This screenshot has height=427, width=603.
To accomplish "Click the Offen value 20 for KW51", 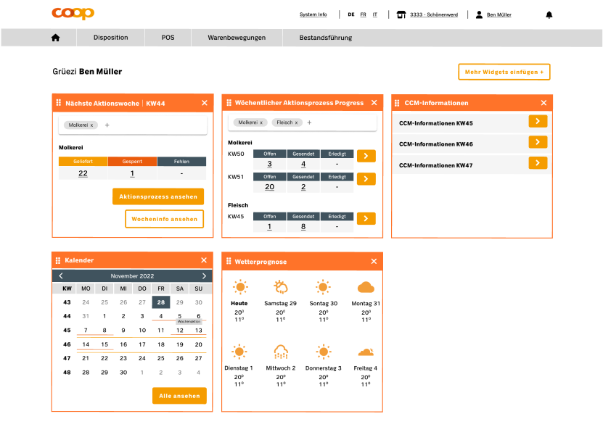I will 270,187.
